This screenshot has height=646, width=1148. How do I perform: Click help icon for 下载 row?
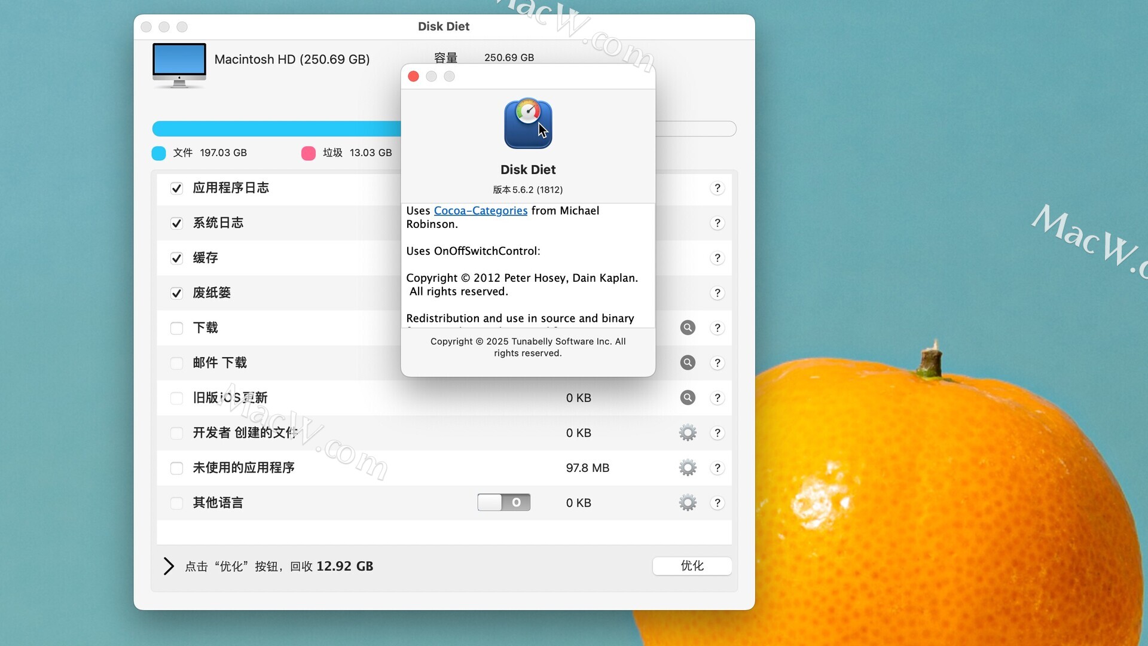[717, 328]
